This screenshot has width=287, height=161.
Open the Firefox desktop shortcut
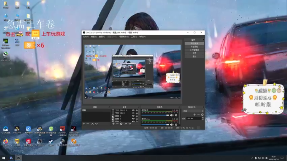(x=5, y=142)
